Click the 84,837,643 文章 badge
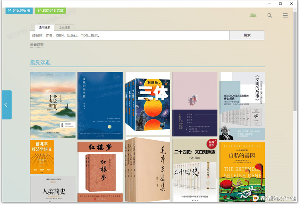299x204 pixels. click(x=51, y=11)
